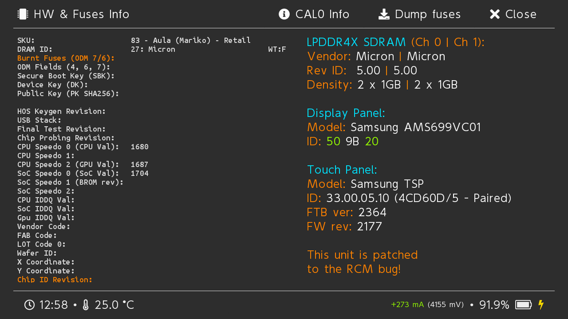The height and width of the screenshot is (319, 568).
Task: Click the battery icon in the status bar
Action: [x=523, y=305]
